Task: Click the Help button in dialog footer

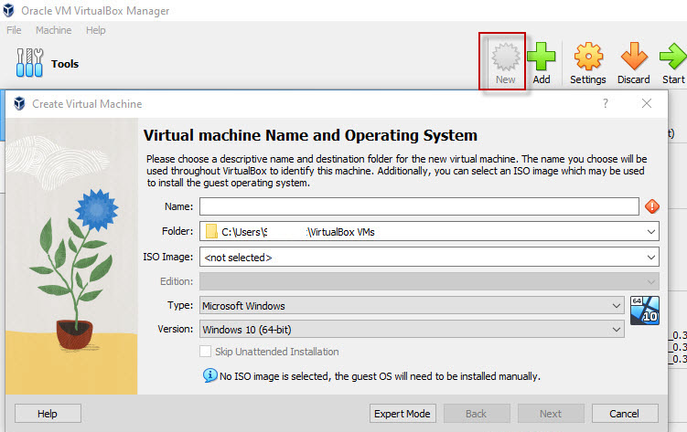Action: (48, 413)
